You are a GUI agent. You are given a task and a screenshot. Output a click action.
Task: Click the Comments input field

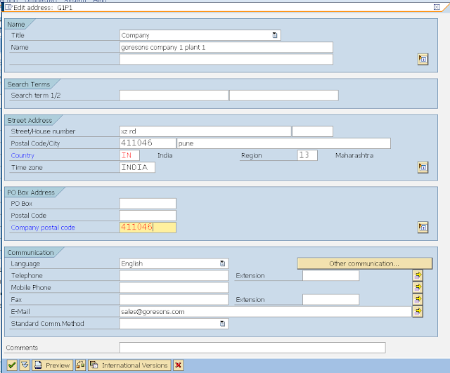coord(252,348)
